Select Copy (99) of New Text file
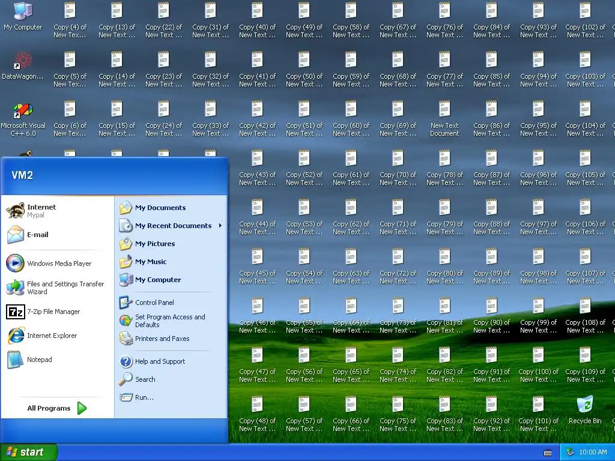Viewport: 615px width, 461px height. point(538,315)
